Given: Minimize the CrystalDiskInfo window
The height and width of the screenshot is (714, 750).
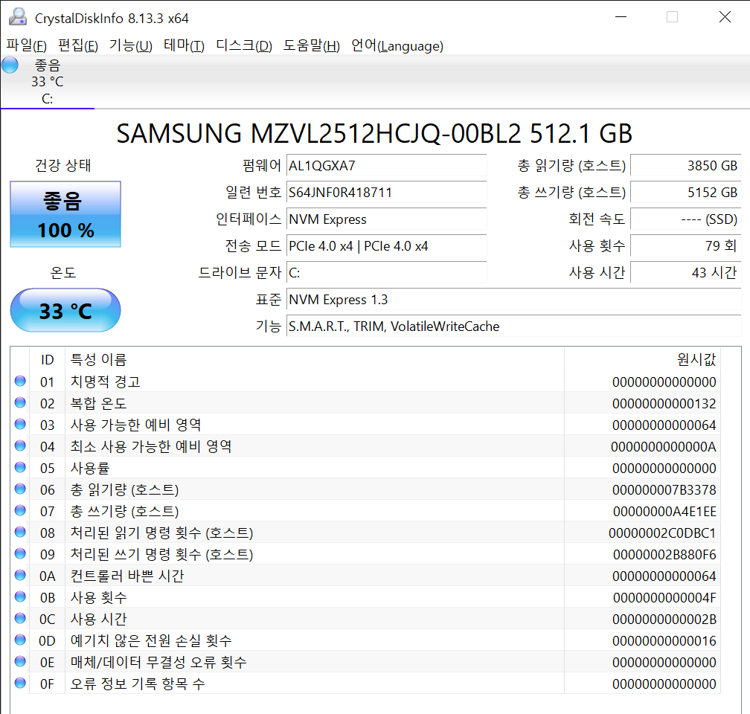Looking at the screenshot, I should pyautogui.click(x=621, y=17).
